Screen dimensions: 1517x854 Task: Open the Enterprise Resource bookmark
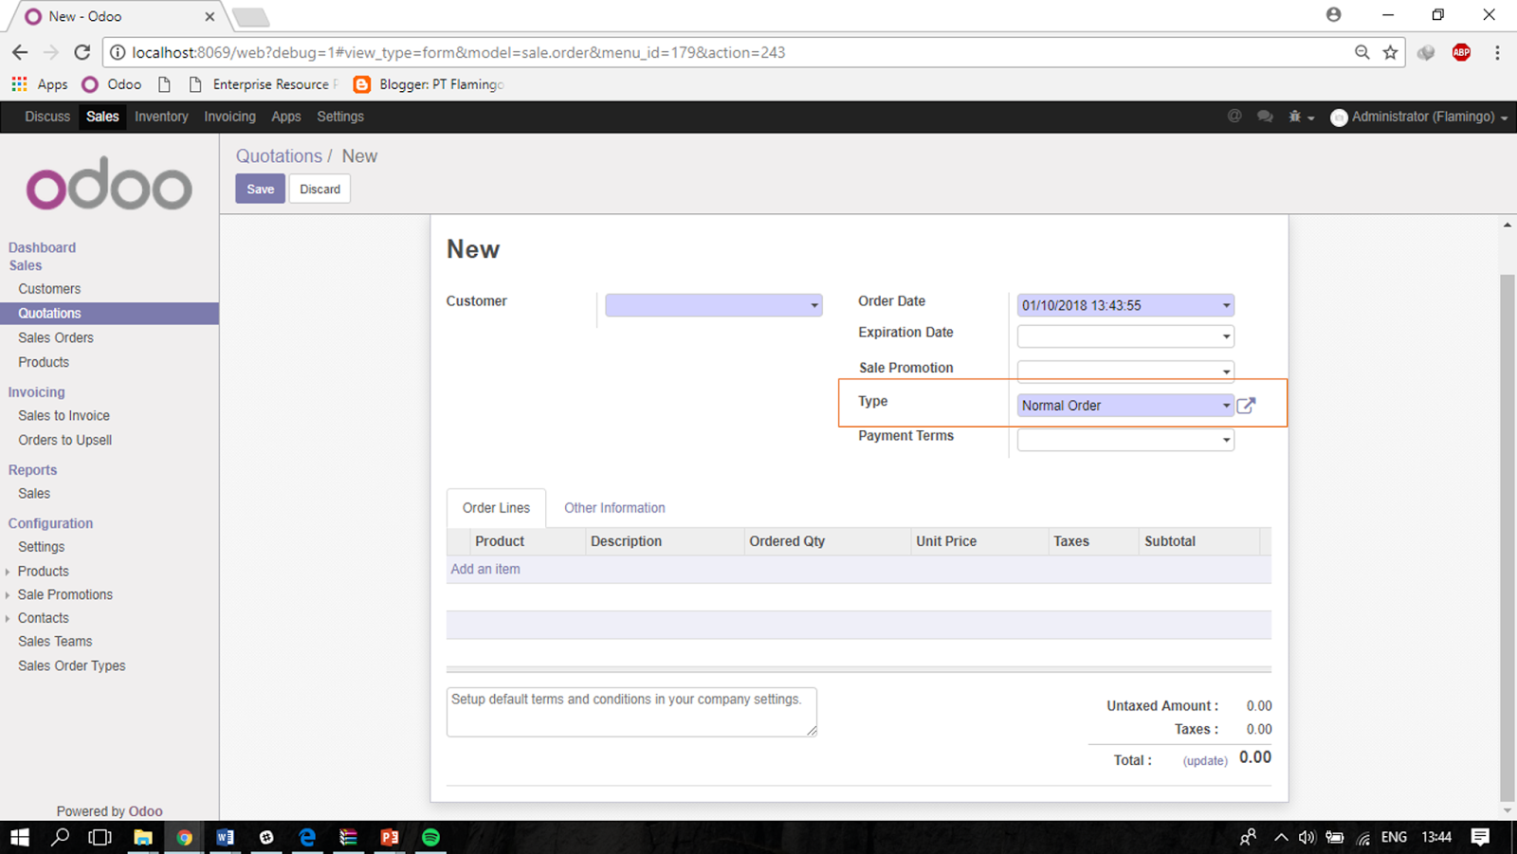point(264,84)
